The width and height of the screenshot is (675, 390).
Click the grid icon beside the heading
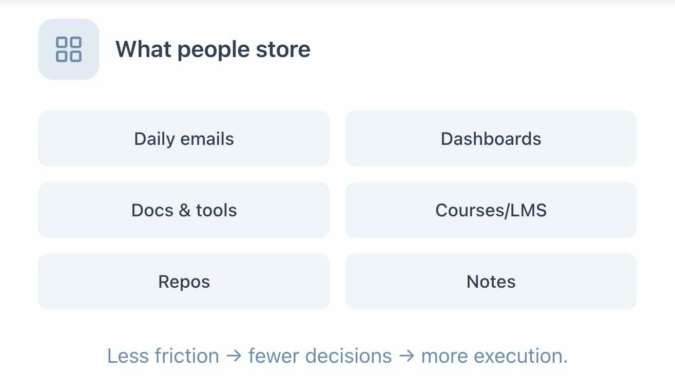(69, 49)
